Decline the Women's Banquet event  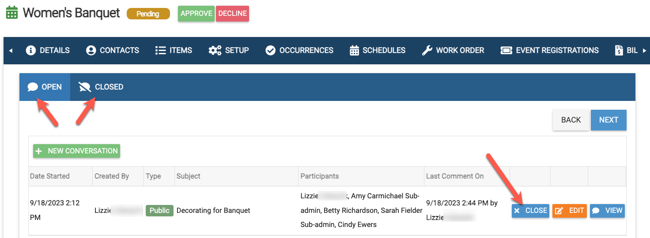pos(232,14)
